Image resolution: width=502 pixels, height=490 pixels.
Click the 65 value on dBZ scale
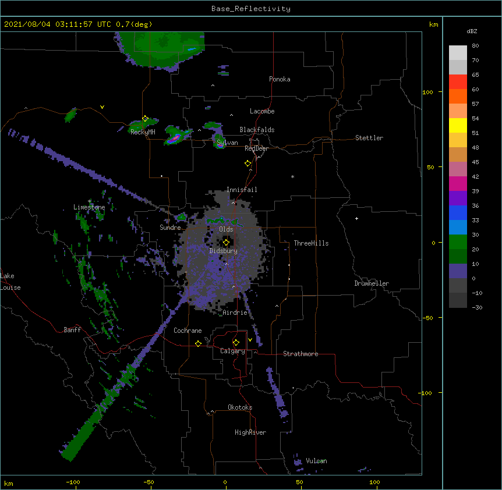[475, 74]
